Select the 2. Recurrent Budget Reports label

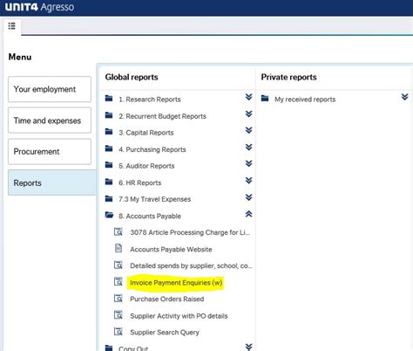162,116
